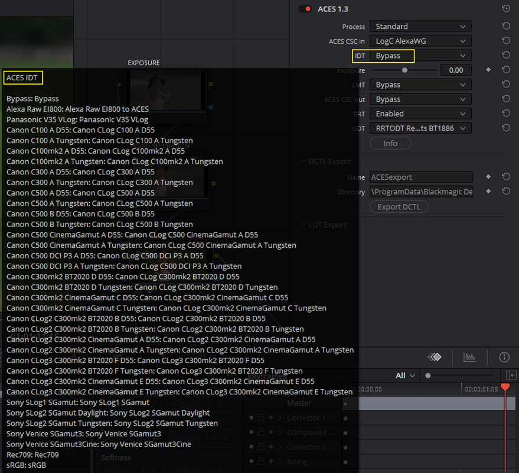Select Alexa Raw EI800 to ACES

(77, 109)
